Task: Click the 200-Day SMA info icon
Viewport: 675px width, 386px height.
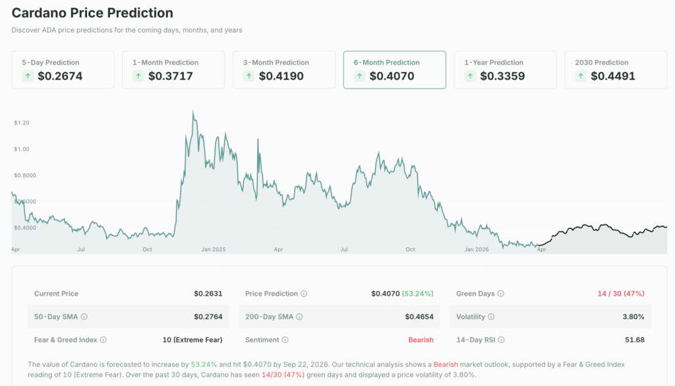Action: click(x=299, y=316)
